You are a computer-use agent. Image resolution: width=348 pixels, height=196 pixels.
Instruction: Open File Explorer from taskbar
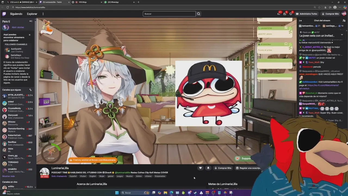[x=165, y=193]
